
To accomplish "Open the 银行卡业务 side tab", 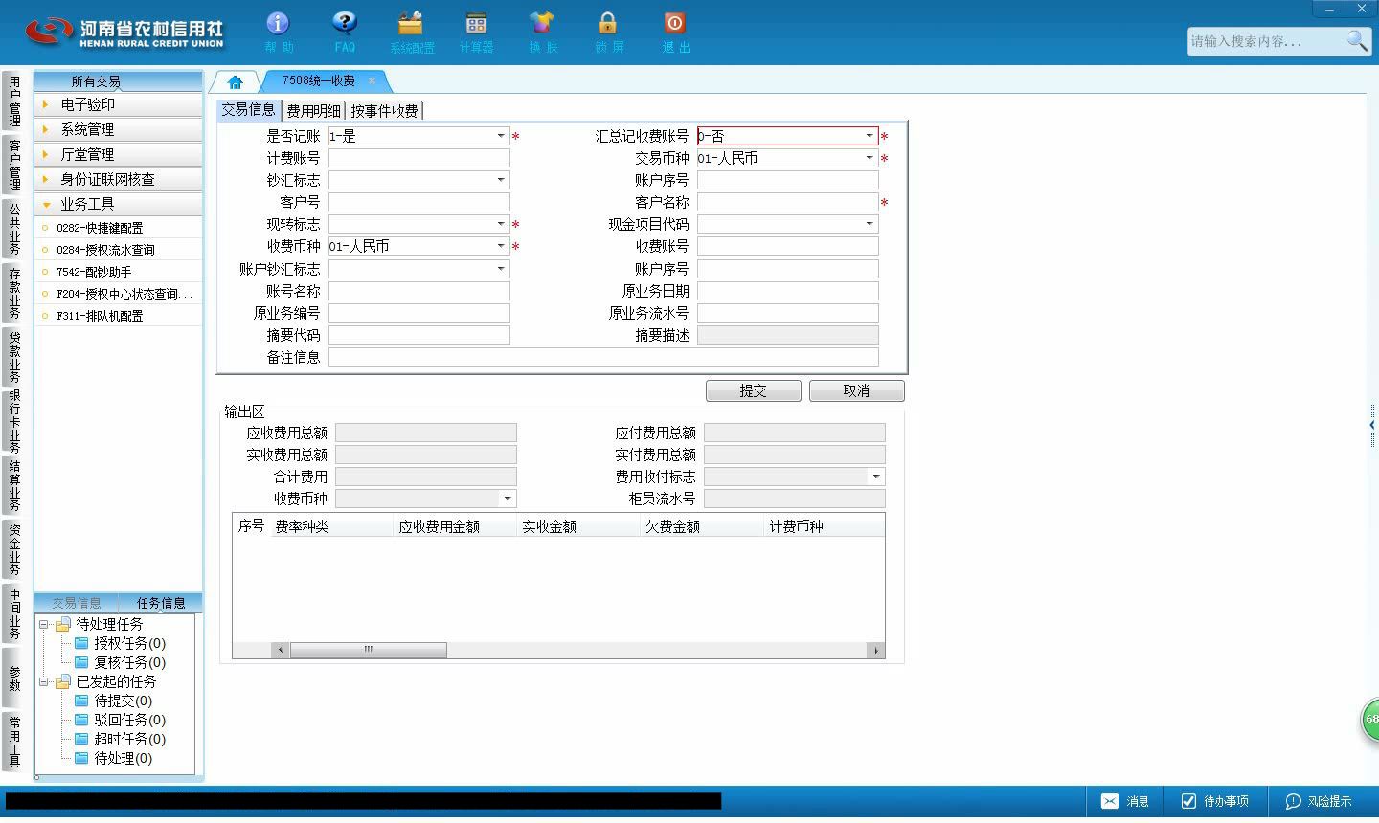I will [14, 421].
